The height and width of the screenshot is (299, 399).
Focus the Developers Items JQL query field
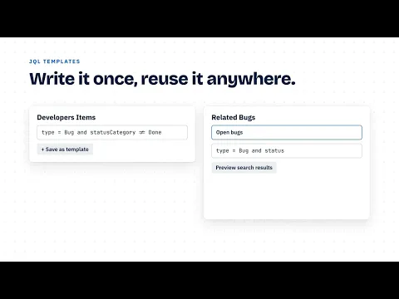112,132
